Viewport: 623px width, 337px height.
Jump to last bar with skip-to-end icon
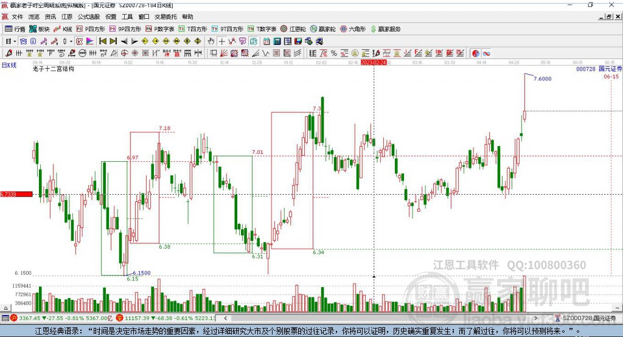pos(113,41)
